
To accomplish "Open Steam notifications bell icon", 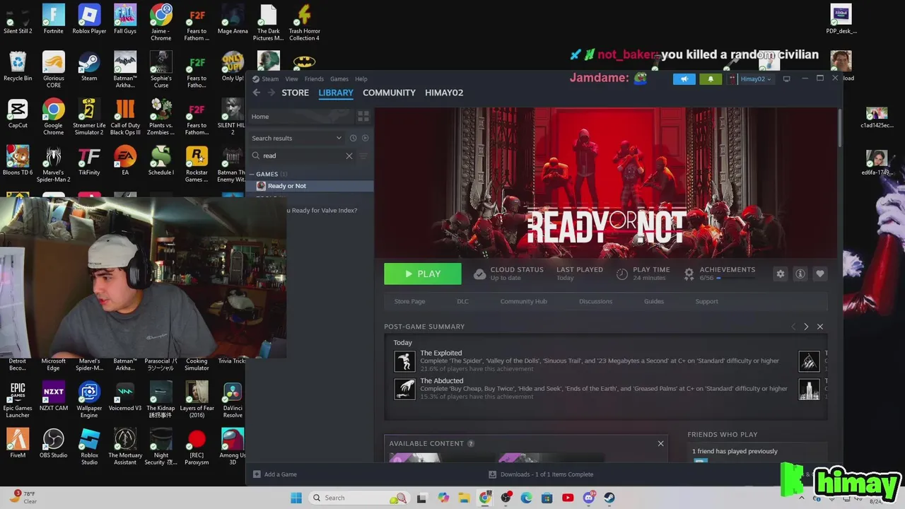I will pos(711,79).
